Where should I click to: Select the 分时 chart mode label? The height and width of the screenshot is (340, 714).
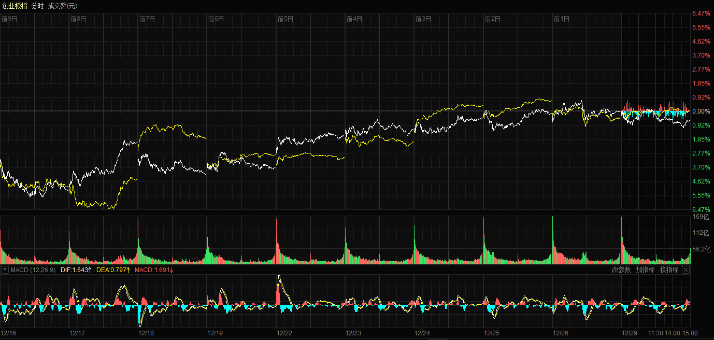click(x=38, y=6)
